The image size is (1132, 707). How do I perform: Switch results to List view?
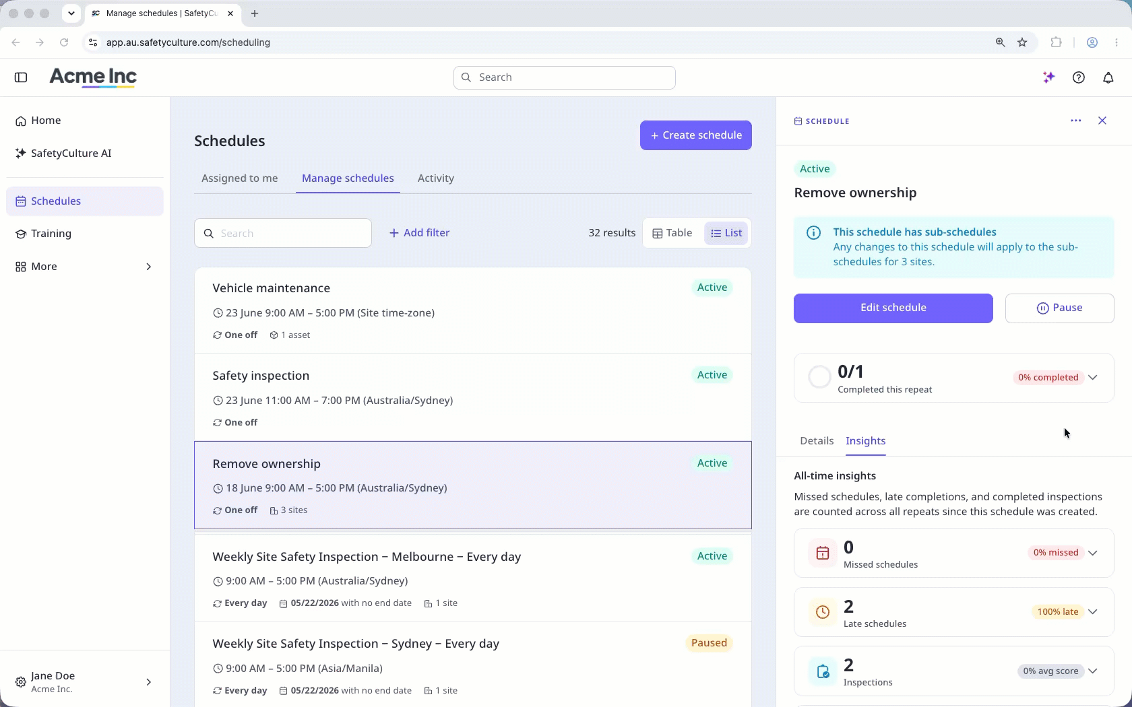pyautogui.click(x=726, y=233)
